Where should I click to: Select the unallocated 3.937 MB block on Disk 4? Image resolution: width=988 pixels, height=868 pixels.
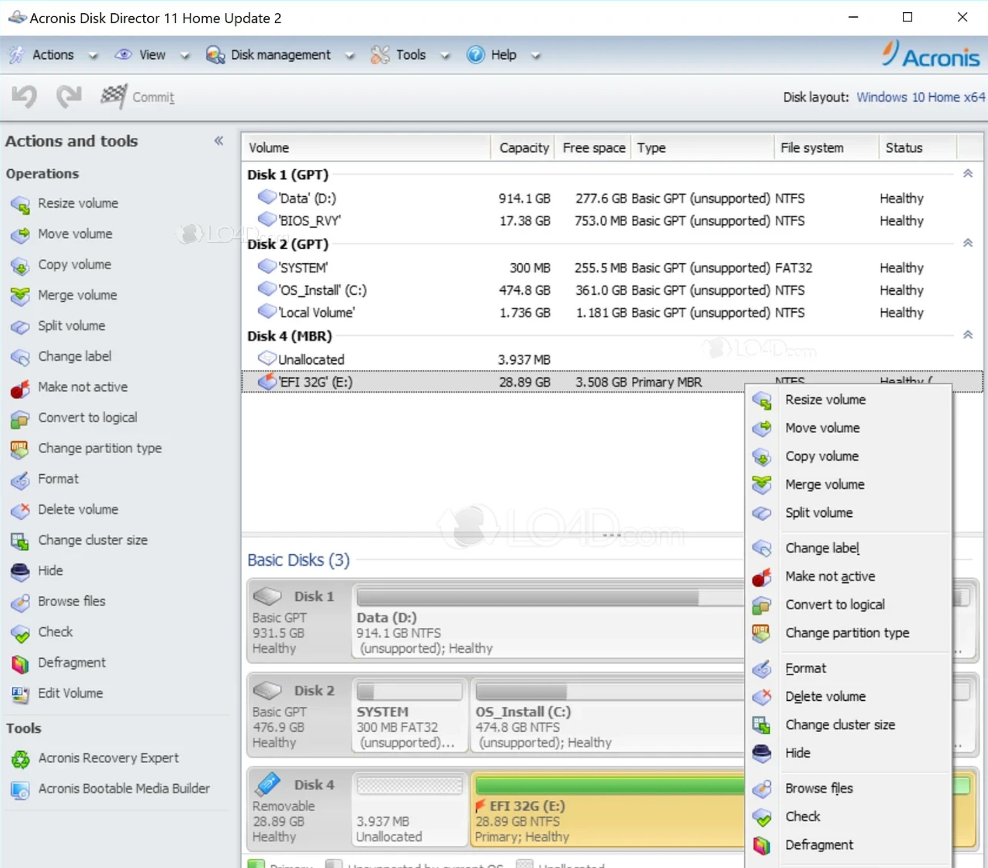[410, 808]
